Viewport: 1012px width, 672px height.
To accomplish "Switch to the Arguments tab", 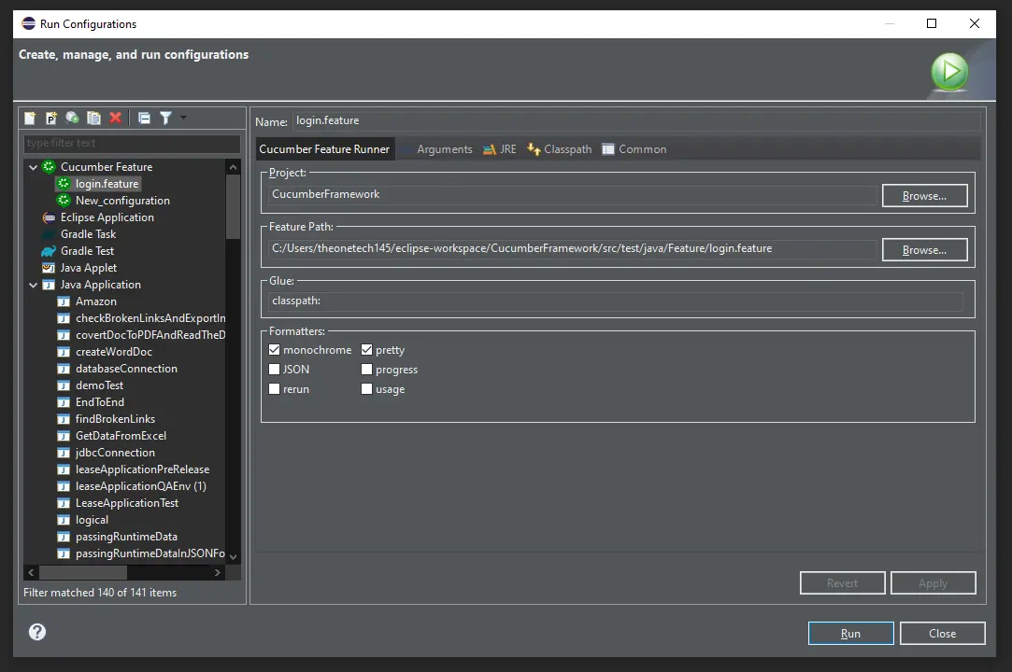I will point(444,148).
